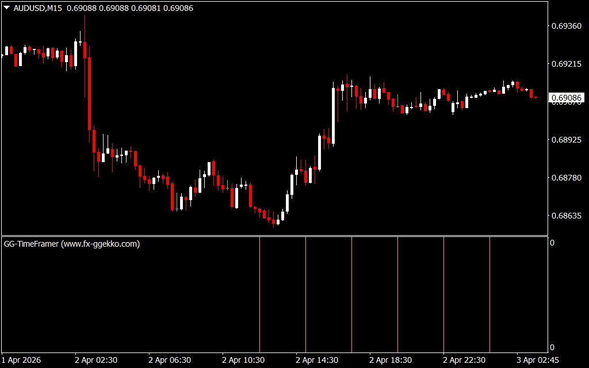Click the 2 Apr 22:30 time label

point(464,360)
